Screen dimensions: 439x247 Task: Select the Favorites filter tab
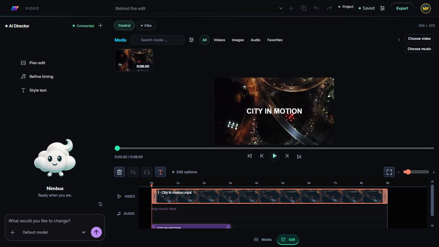pos(275,40)
